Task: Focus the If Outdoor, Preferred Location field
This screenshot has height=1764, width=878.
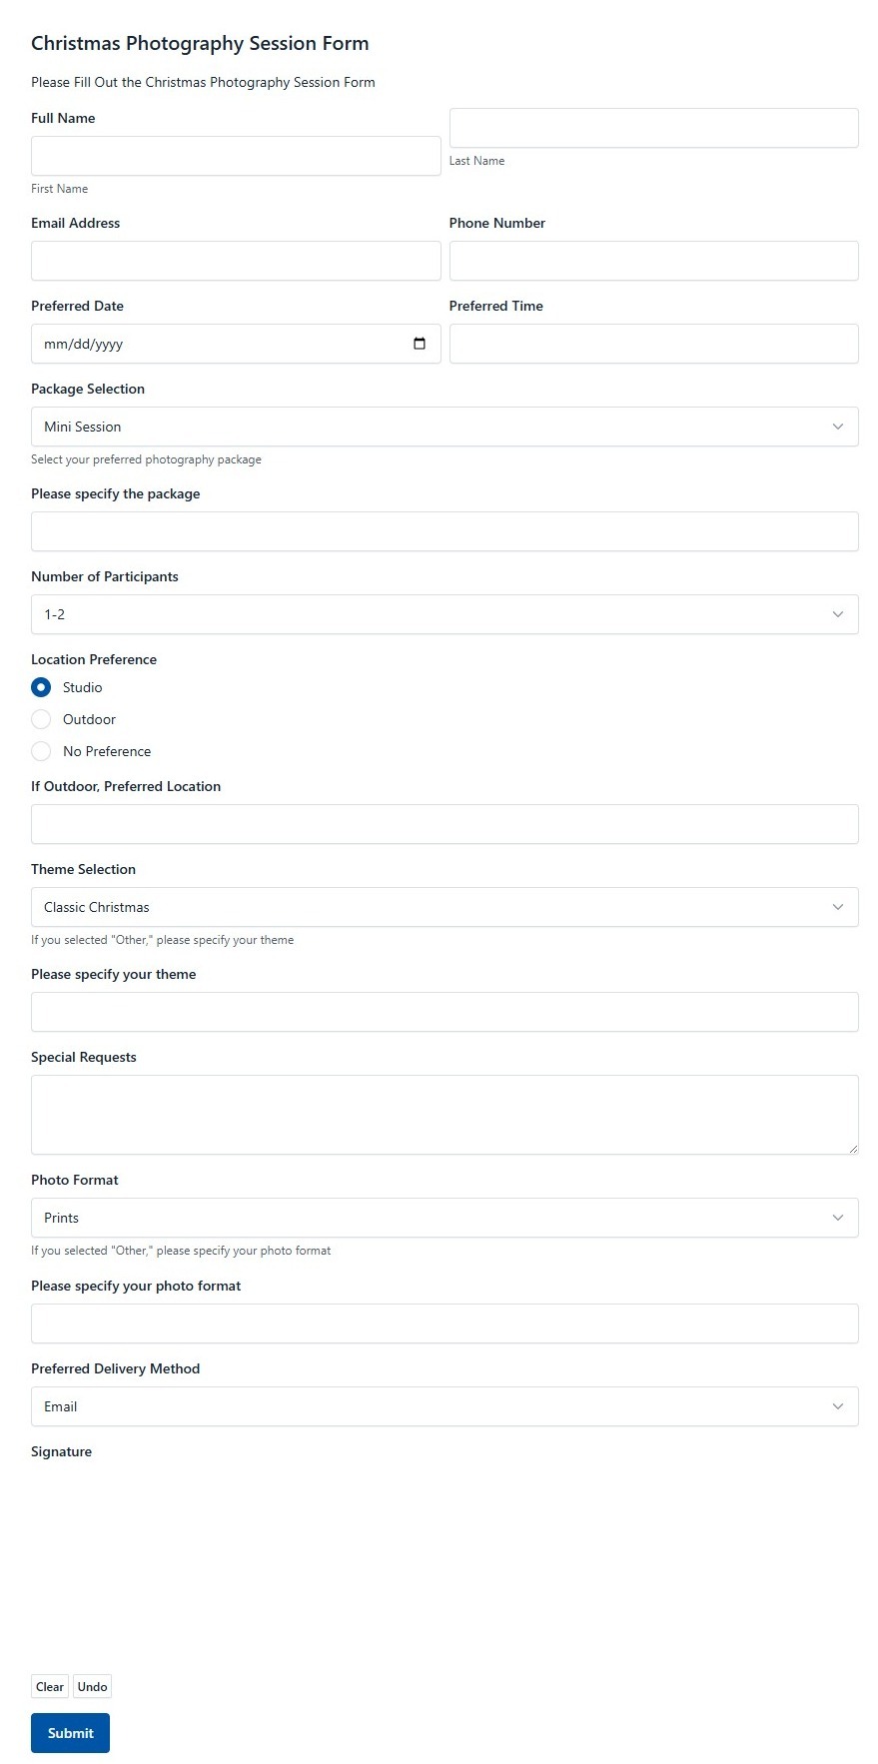Action: 444,824
